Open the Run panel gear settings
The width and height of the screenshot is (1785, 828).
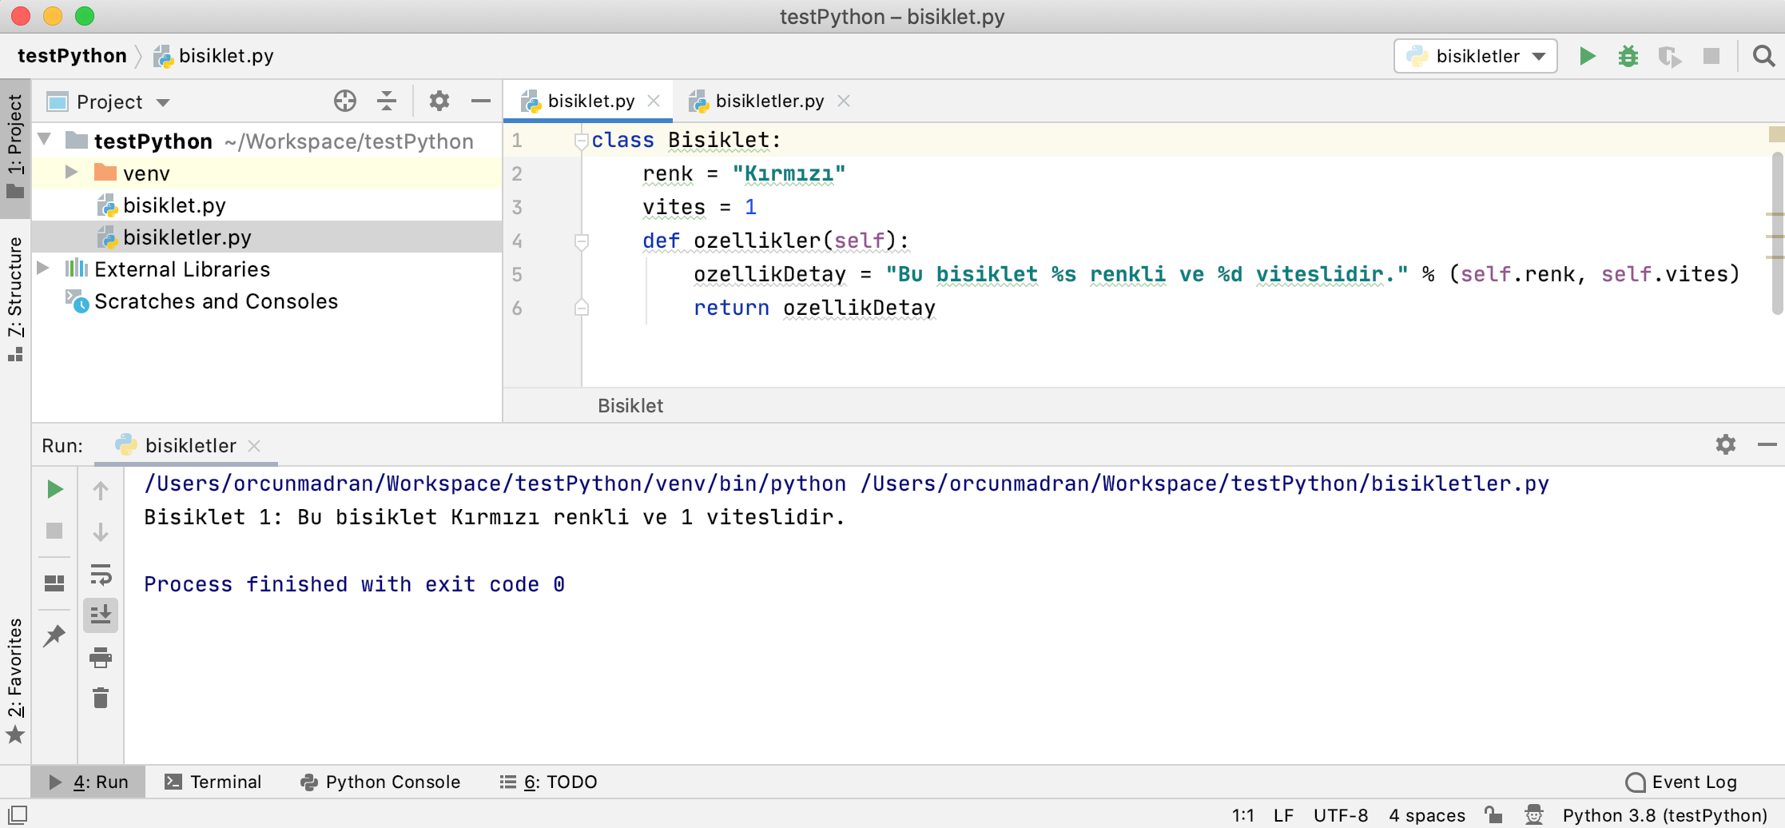coord(1726,444)
